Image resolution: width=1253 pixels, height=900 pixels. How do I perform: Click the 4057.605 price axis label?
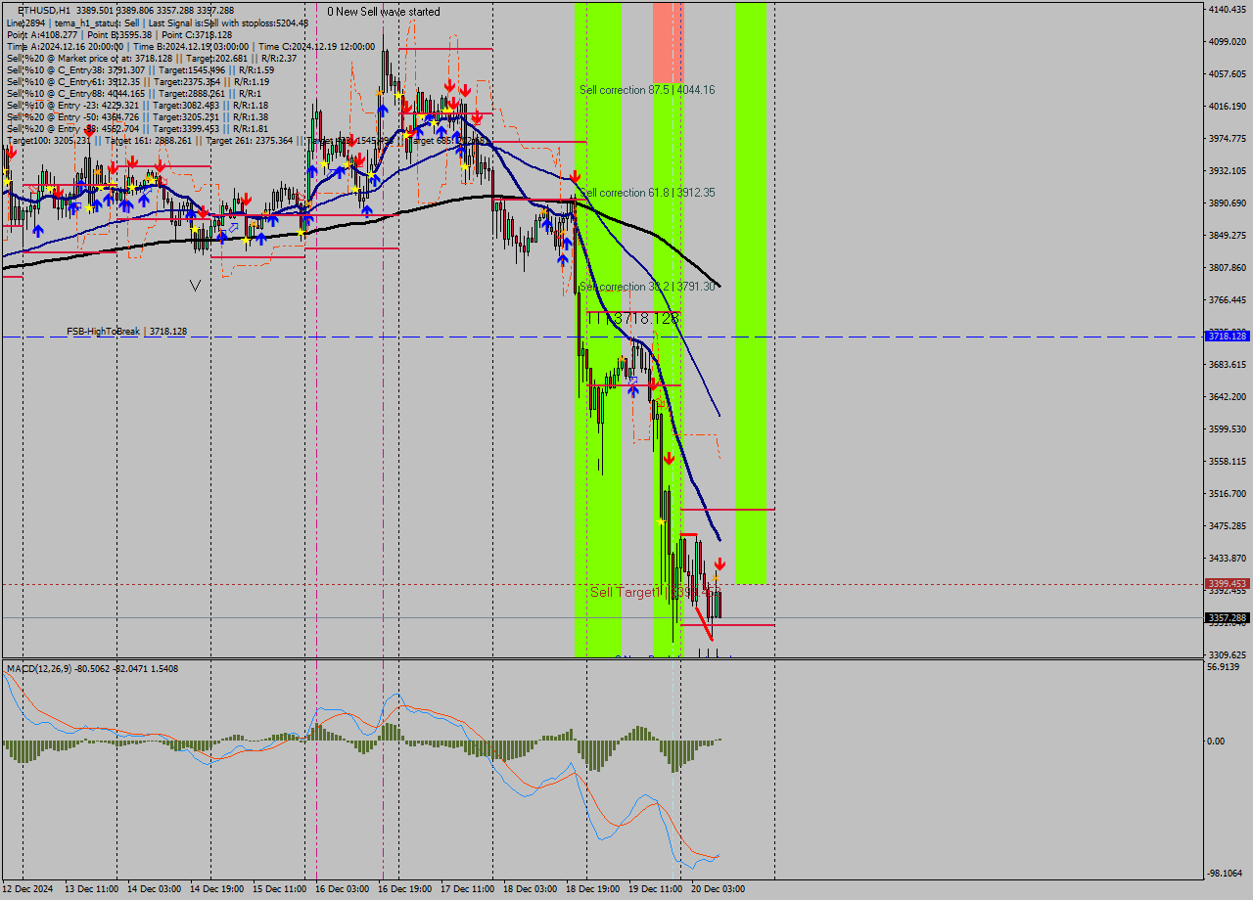coord(1228,73)
